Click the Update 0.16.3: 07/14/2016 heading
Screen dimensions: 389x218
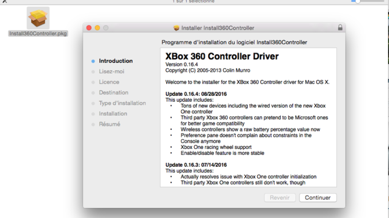[x=196, y=165]
